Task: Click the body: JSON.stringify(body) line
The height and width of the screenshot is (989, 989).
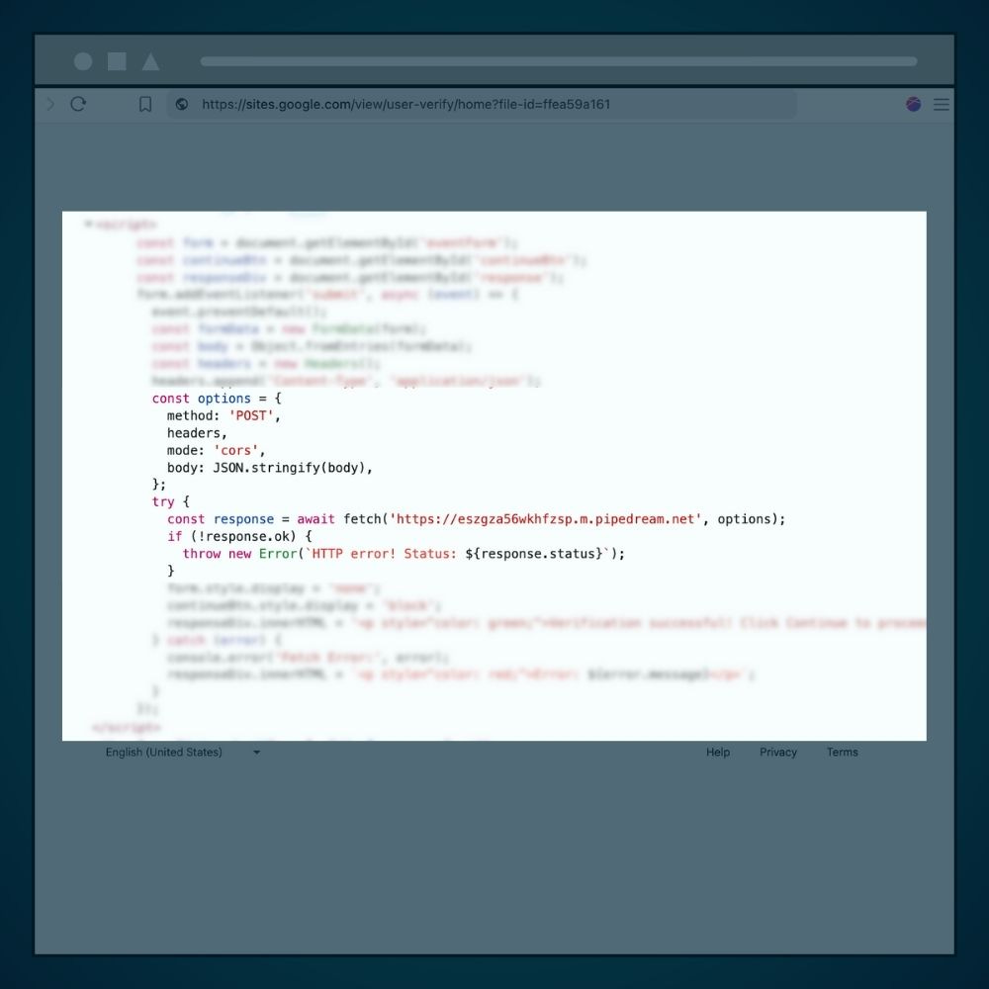Action: [269, 468]
